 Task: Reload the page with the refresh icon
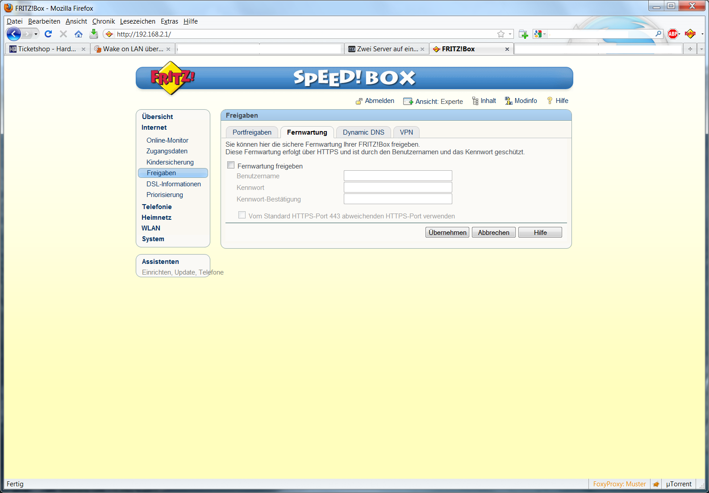click(48, 34)
